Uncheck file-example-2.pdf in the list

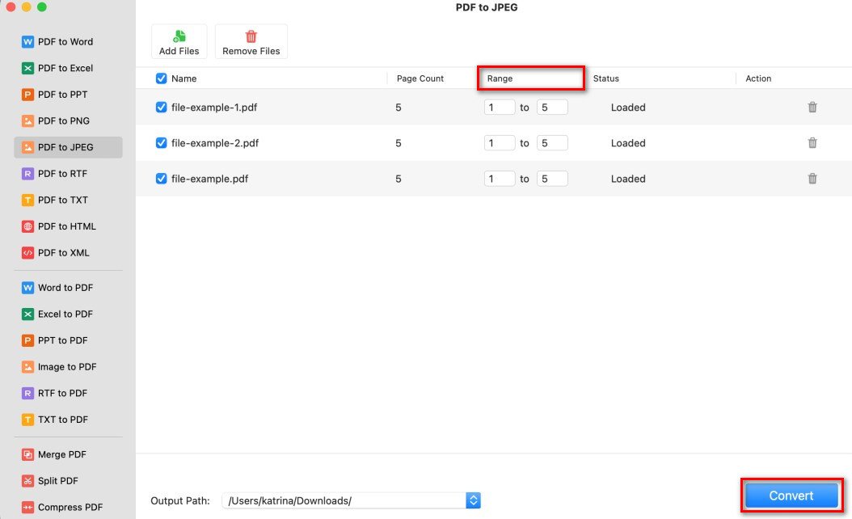pyautogui.click(x=161, y=143)
